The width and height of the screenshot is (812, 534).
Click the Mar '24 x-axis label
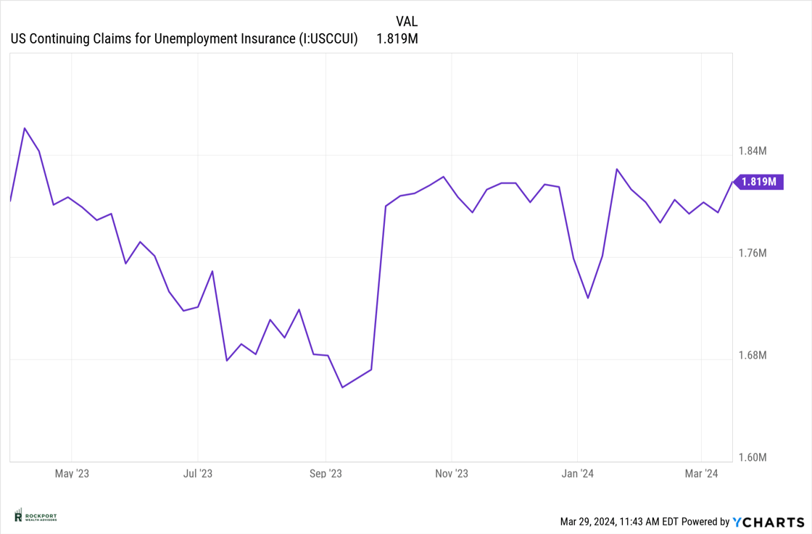[x=702, y=474]
